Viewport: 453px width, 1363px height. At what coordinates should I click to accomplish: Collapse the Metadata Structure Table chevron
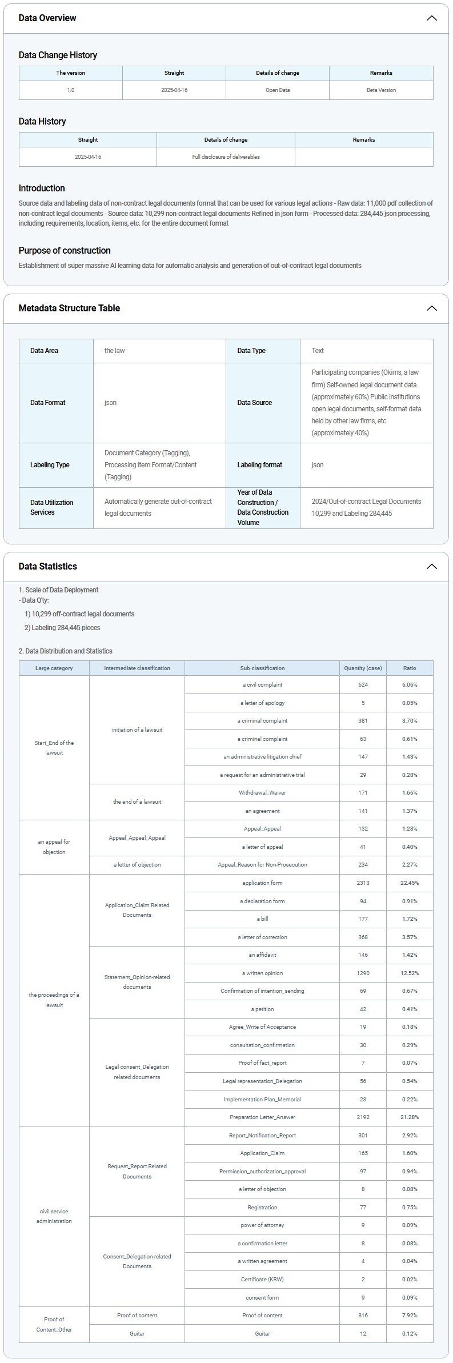click(431, 308)
